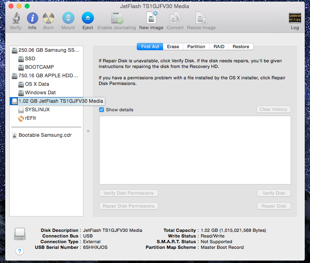Click the large disk icon beside Disk Description
Screen dimensions: 310x263
pyautogui.click(x=20, y=234)
